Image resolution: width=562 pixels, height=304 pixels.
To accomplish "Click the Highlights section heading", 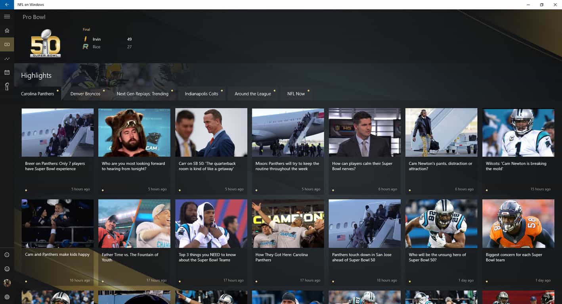I will coord(36,76).
